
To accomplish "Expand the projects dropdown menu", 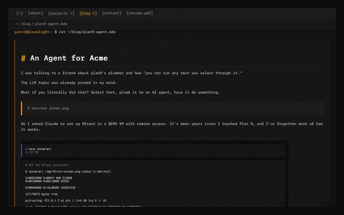I will tap(61, 13).
